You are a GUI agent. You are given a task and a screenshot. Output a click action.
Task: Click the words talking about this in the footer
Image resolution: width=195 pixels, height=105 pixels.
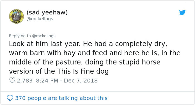coord(83,98)
